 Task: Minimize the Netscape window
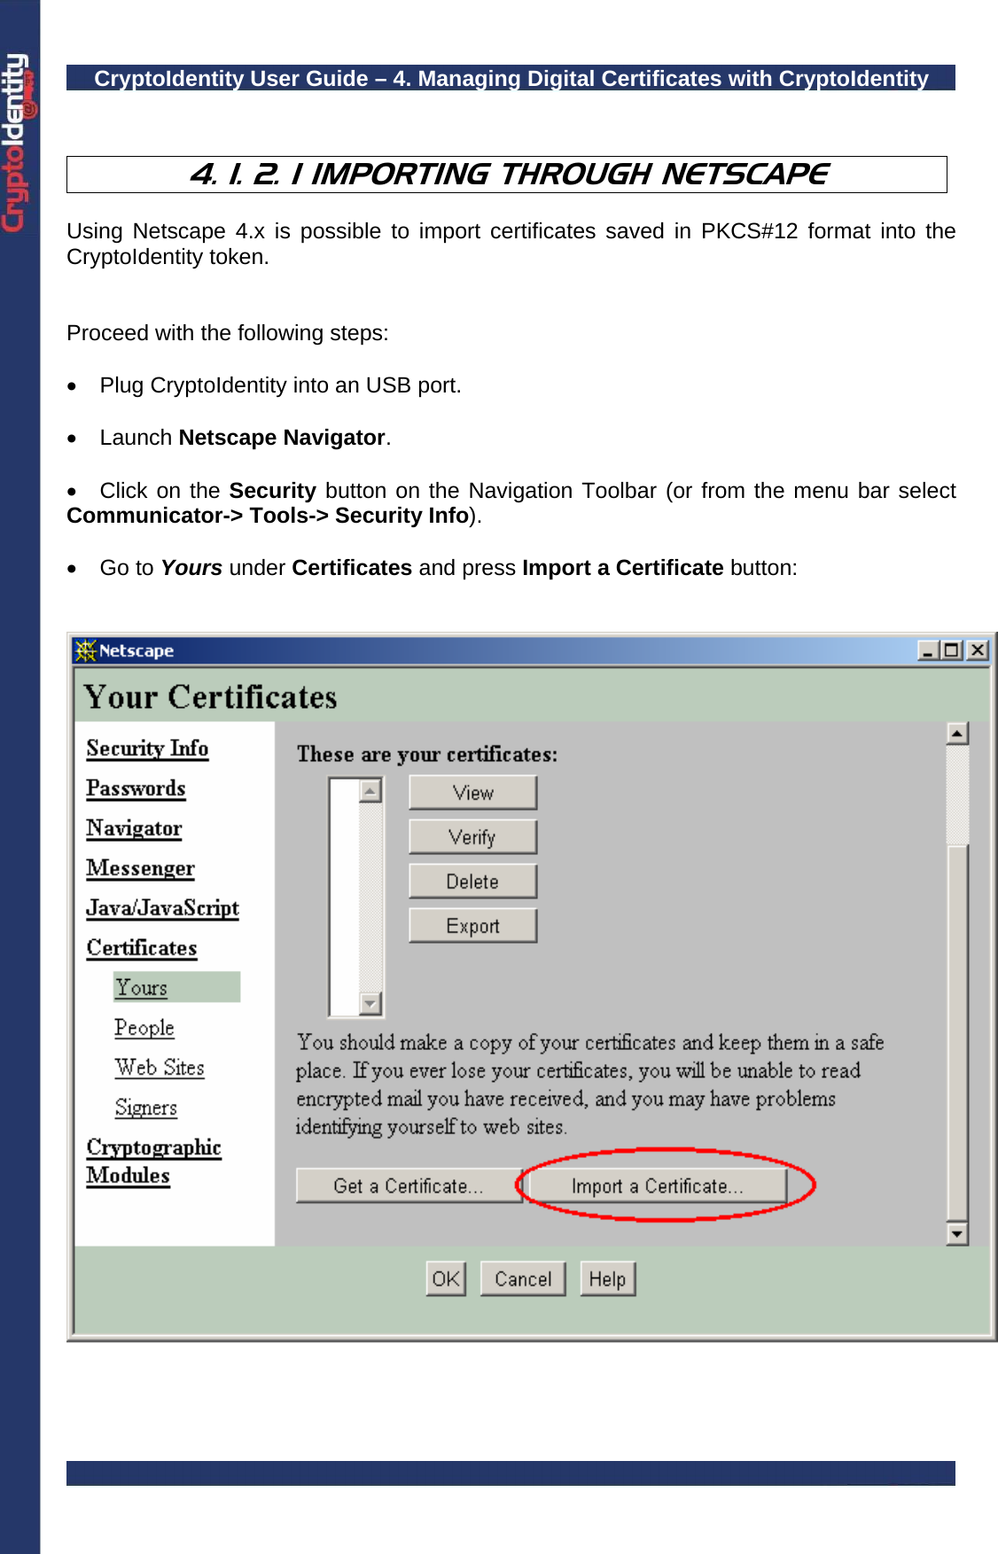pyautogui.click(x=928, y=650)
